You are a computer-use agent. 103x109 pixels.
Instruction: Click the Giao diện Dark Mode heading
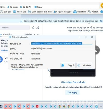click(x=73, y=82)
